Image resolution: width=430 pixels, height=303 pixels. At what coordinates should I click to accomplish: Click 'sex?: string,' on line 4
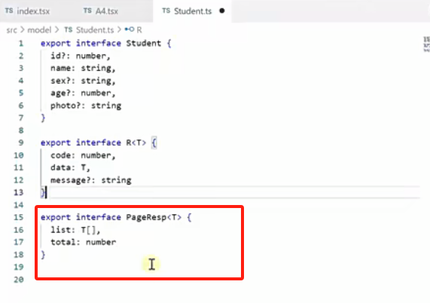pos(83,81)
